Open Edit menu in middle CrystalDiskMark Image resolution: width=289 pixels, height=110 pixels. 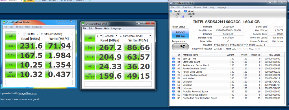coord(90,29)
